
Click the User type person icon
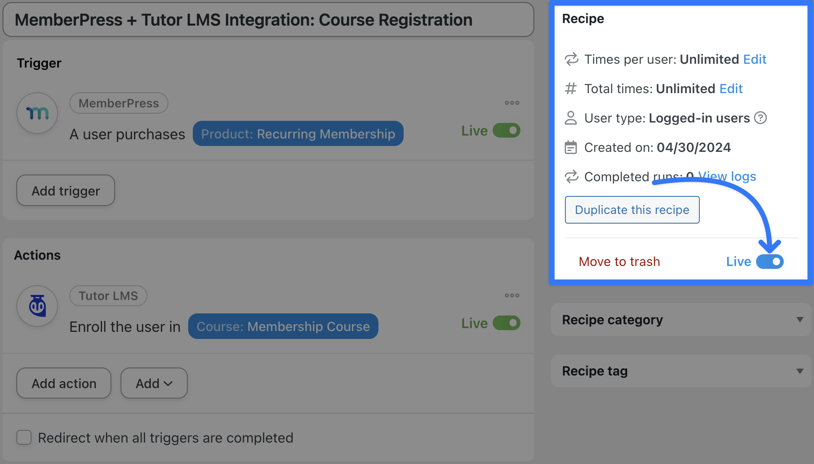(x=571, y=118)
